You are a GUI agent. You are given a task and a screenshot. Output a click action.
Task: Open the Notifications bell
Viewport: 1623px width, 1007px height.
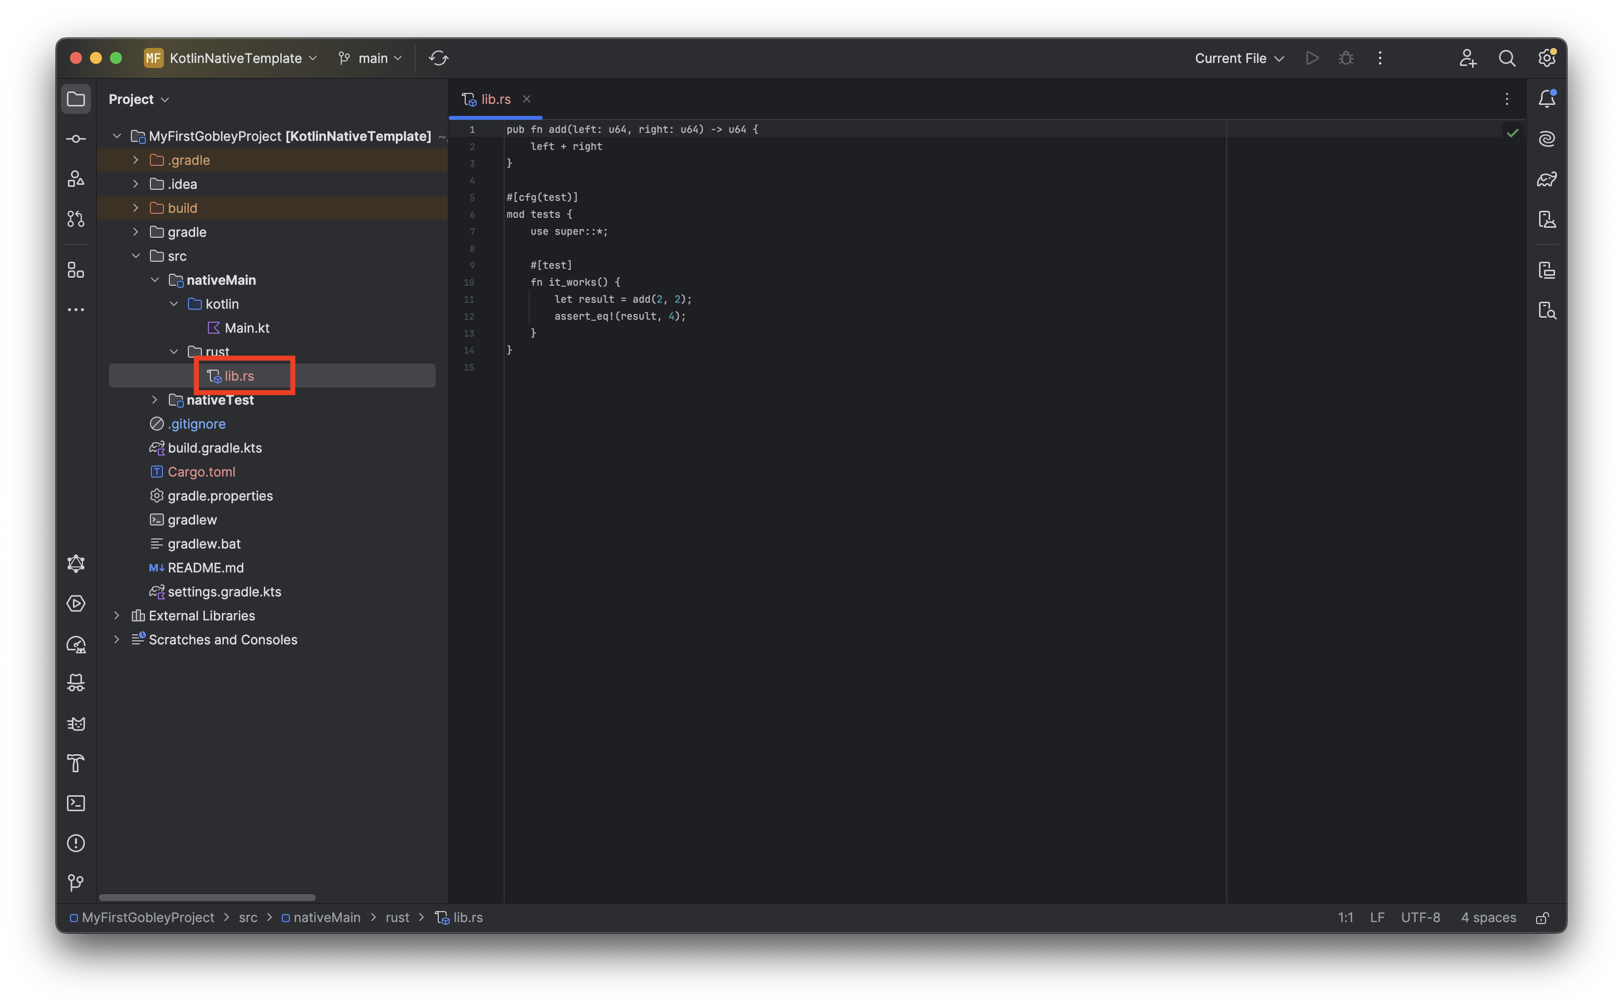pos(1547,99)
